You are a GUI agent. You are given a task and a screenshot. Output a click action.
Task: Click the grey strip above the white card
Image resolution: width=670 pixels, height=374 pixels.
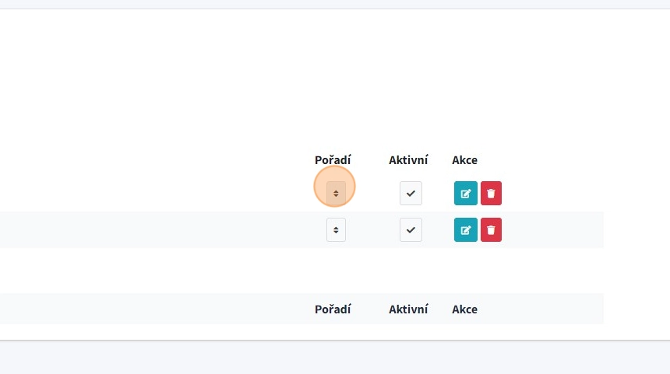[335, 4]
